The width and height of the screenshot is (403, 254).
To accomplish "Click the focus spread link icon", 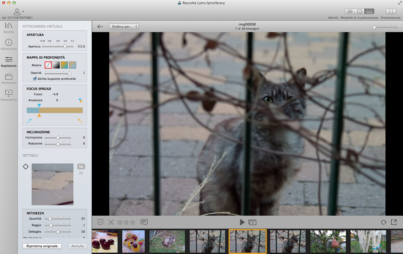I will [80, 100].
